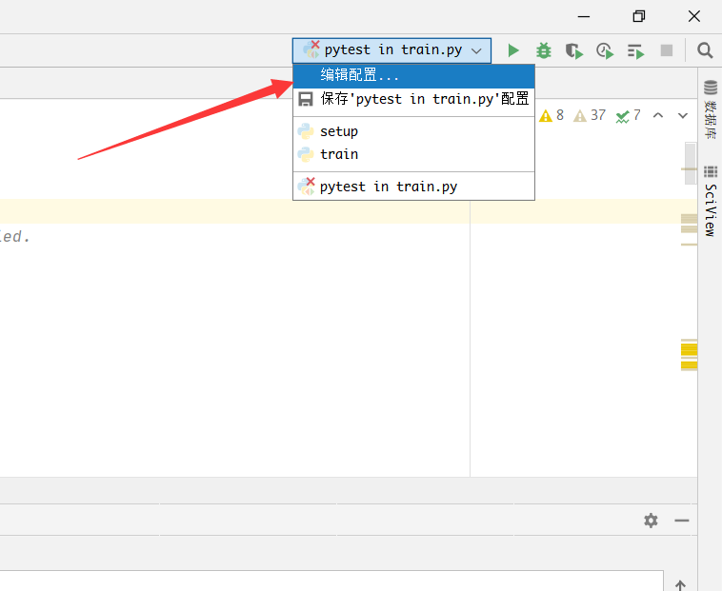Choose 保存'pytest in train.py'配置 entry
This screenshot has height=591, width=722.
[413, 99]
